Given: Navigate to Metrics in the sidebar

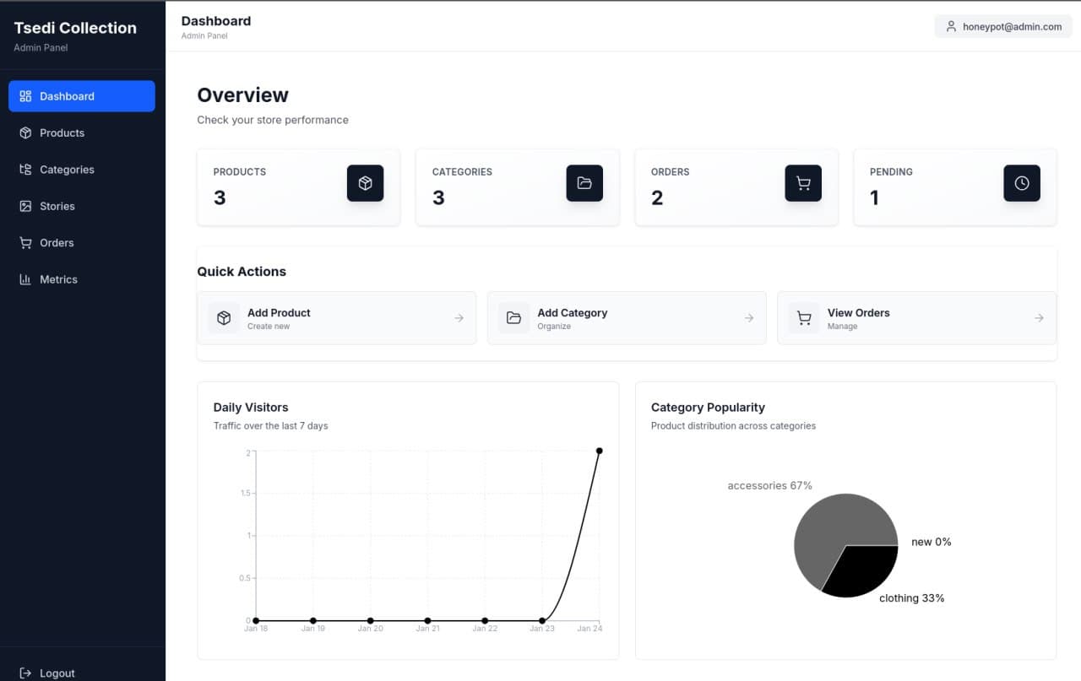Looking at the screenshot, I should click(x=58, y=279).
